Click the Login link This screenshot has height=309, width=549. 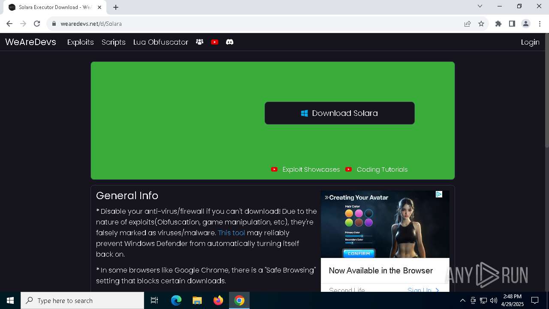(530, 42)
